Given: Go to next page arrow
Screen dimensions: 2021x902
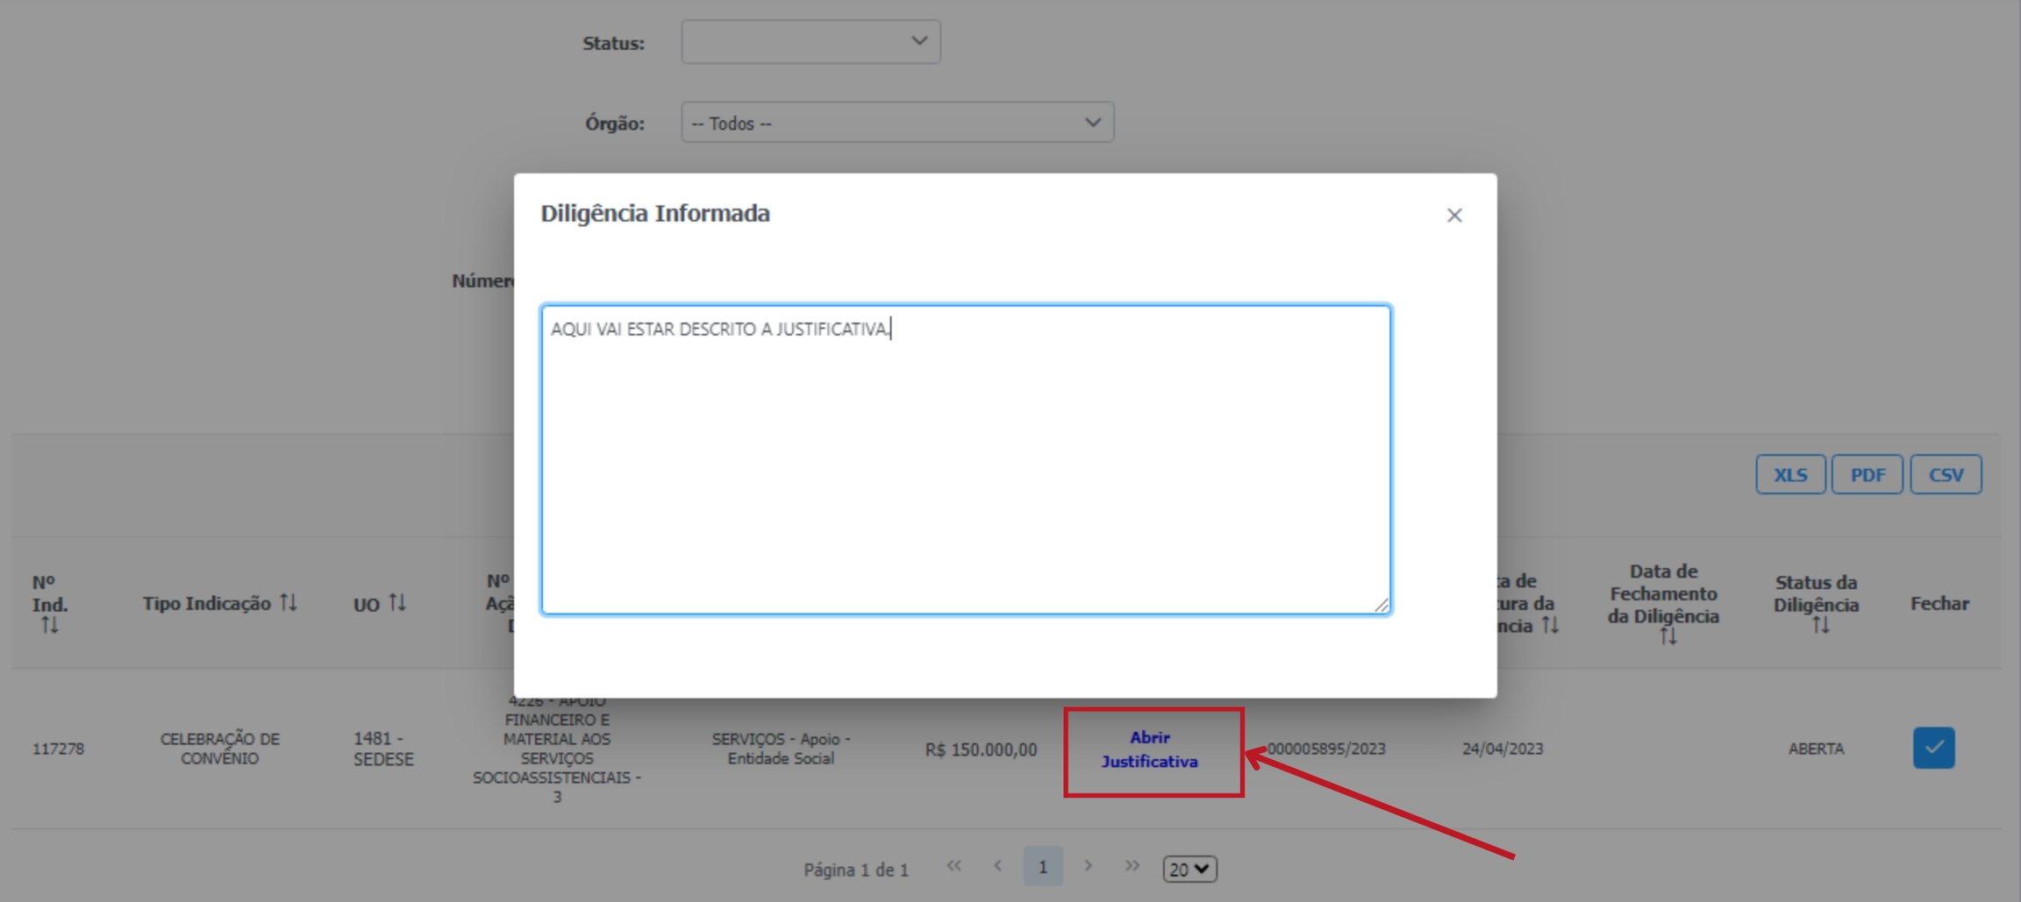Looking at the screenshot, I should [x=1088, y=866].
